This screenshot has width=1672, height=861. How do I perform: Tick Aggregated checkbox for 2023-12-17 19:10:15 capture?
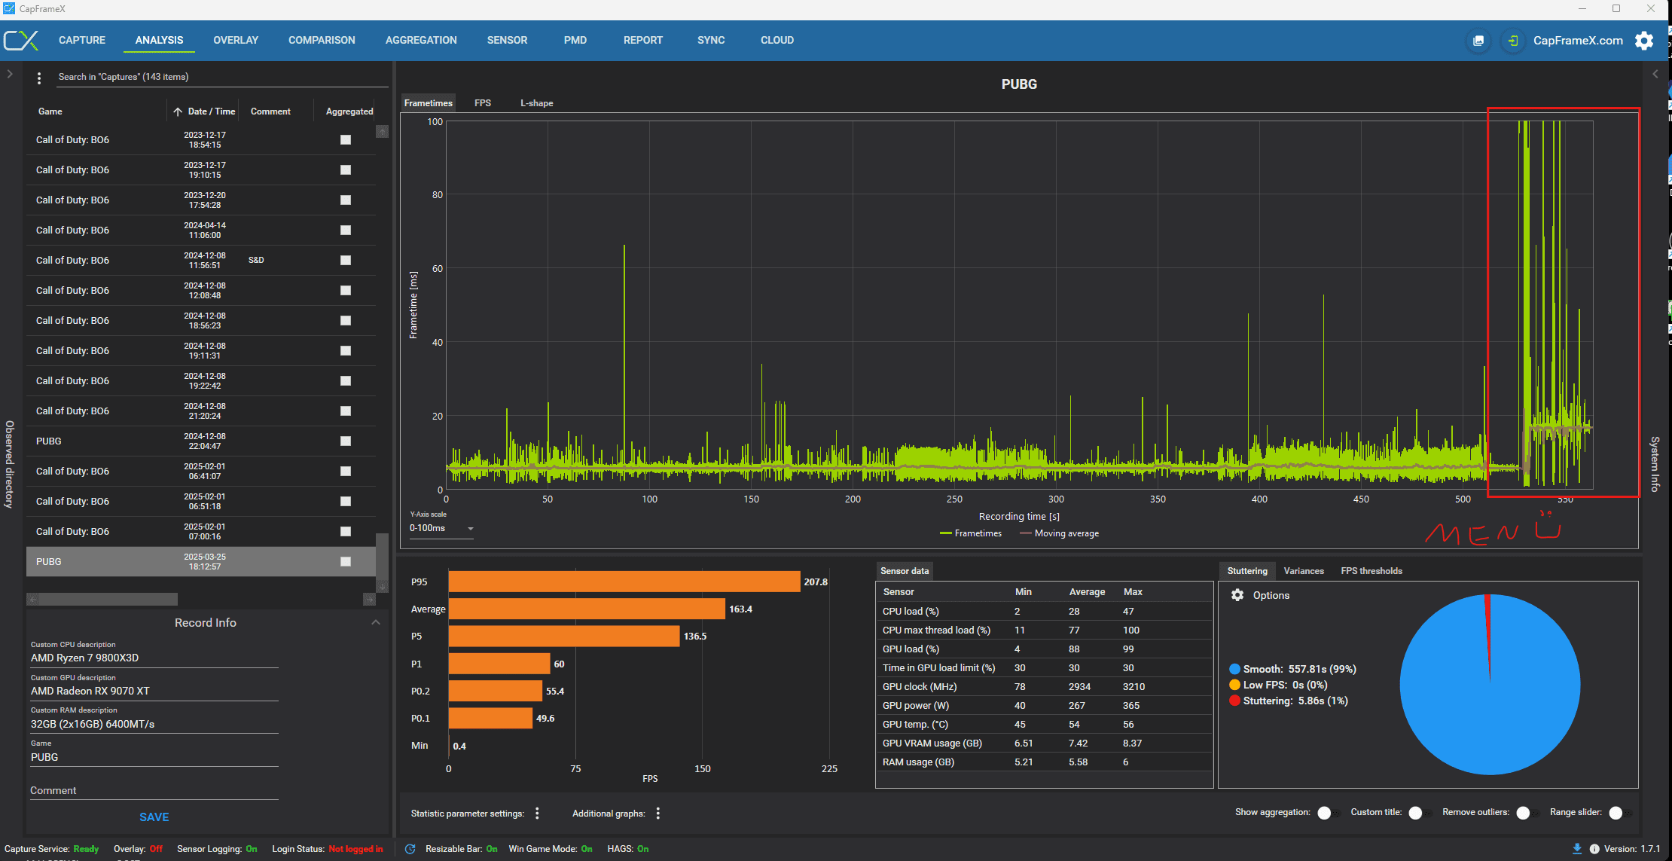click(346, 169)
